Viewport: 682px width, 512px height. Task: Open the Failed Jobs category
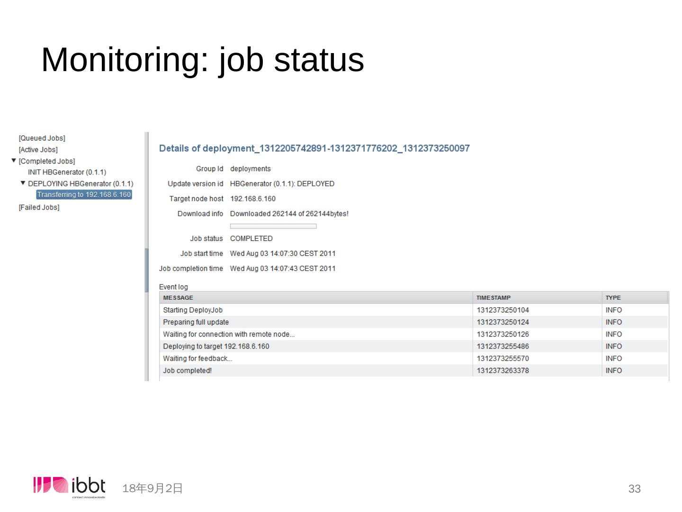coord(39,207)
